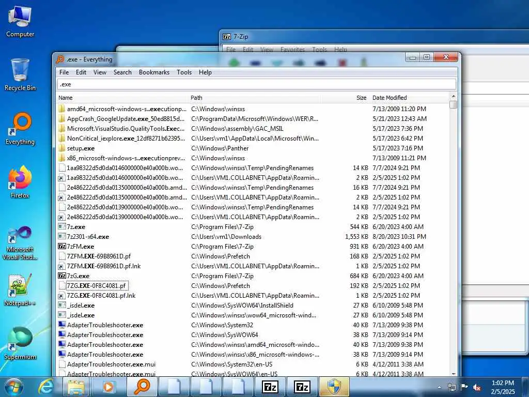Click the Everything taskbar button
This screenshot has width=529, height=397.
142,387
